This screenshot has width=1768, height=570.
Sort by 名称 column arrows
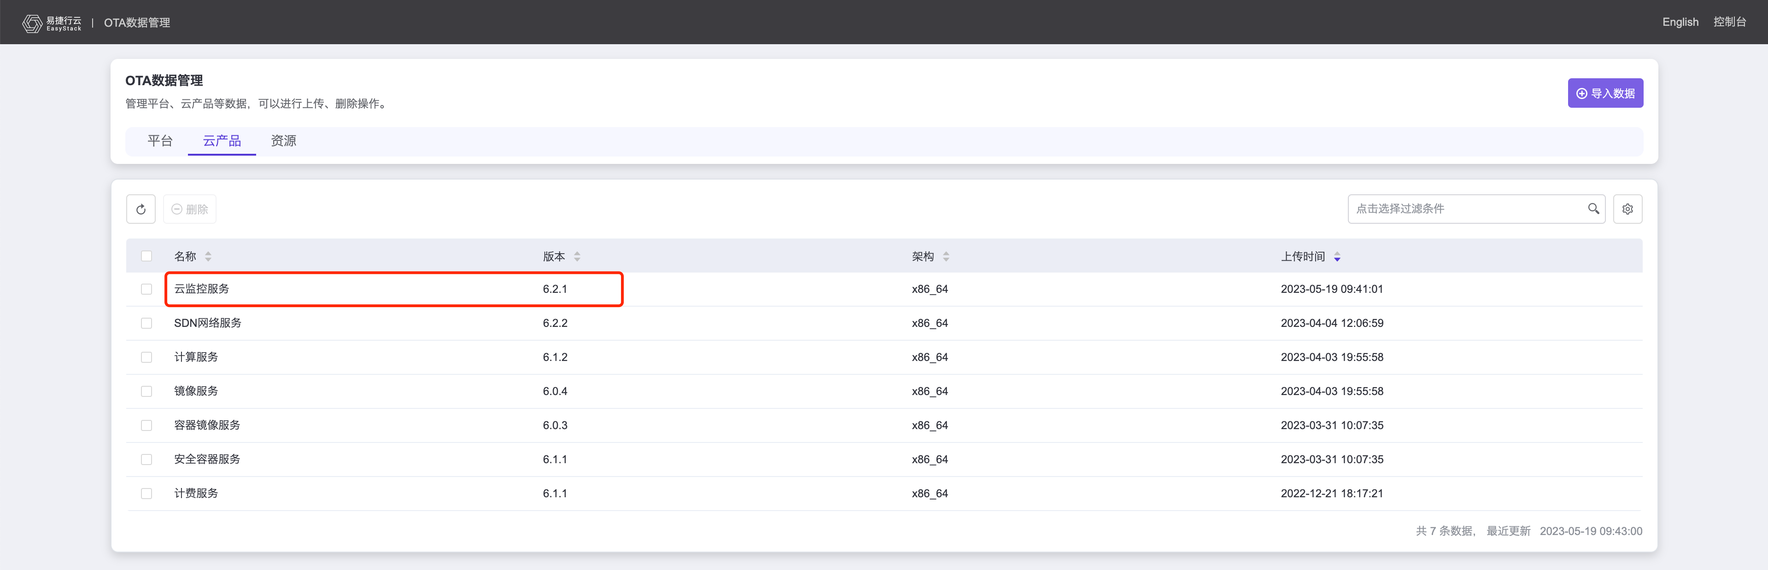[208, 256]
